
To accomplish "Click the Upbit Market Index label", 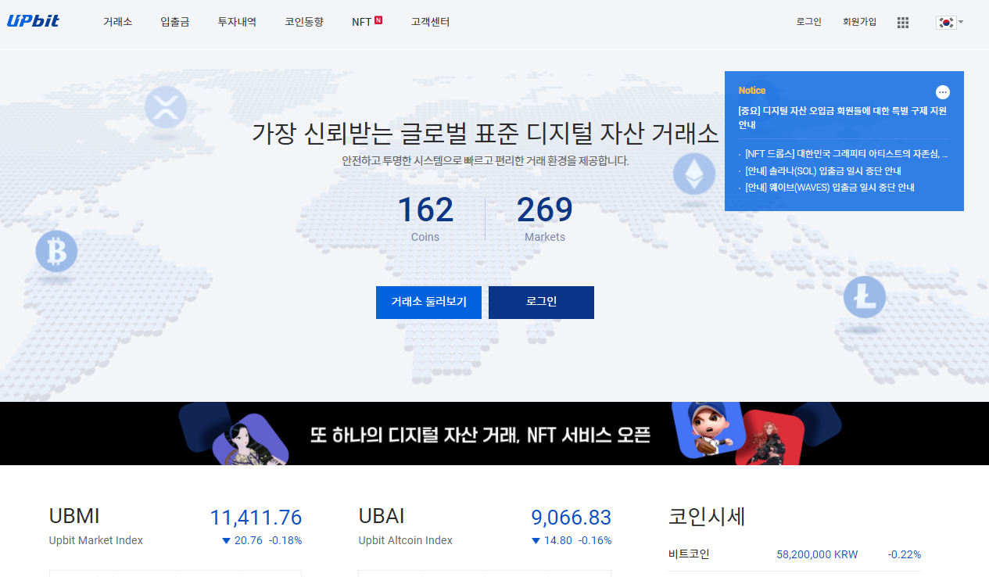I will click(96, 540).
